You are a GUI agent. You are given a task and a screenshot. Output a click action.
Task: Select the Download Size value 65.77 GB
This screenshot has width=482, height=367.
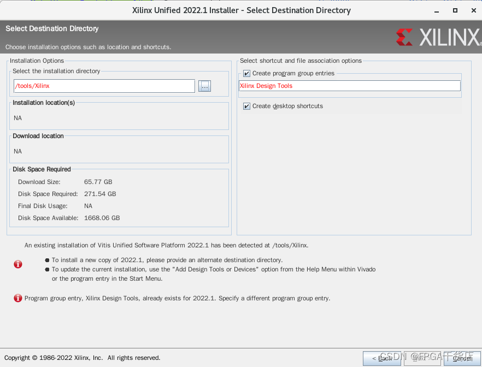(98, 182)
